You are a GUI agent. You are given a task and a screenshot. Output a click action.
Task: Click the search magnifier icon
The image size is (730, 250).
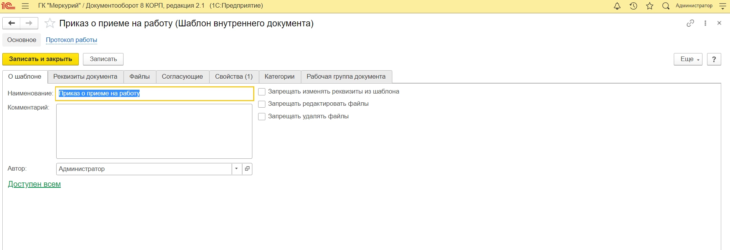coord(666,6)
